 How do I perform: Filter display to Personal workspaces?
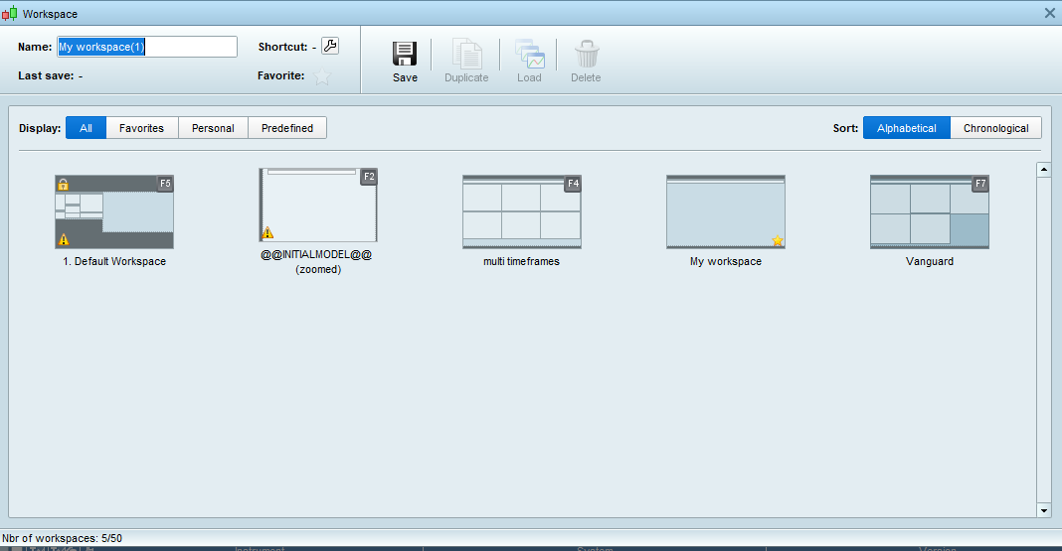point(213,128)
